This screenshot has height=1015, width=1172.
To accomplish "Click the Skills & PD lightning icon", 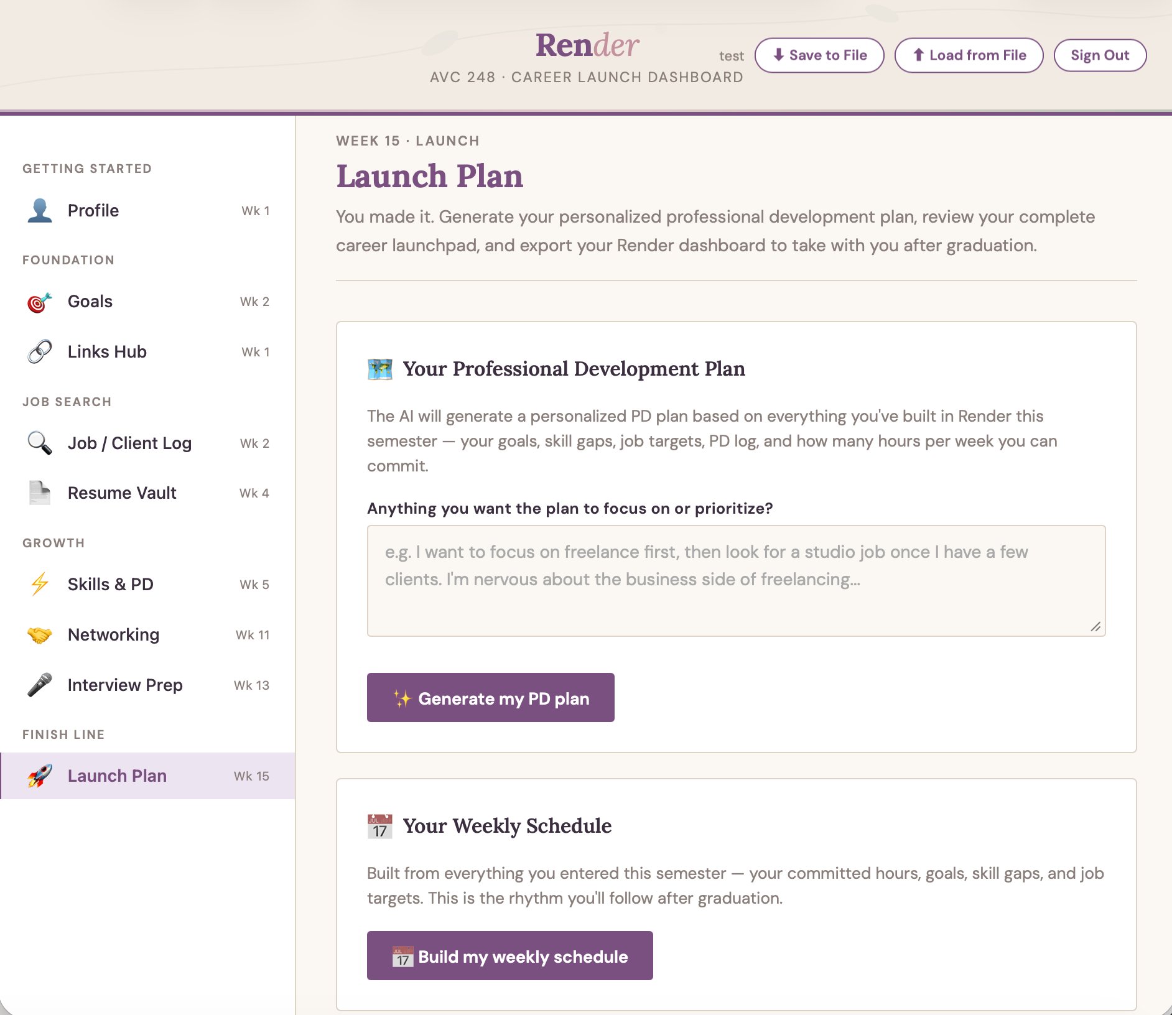I will pyautogui.click(x=40, y=584).
